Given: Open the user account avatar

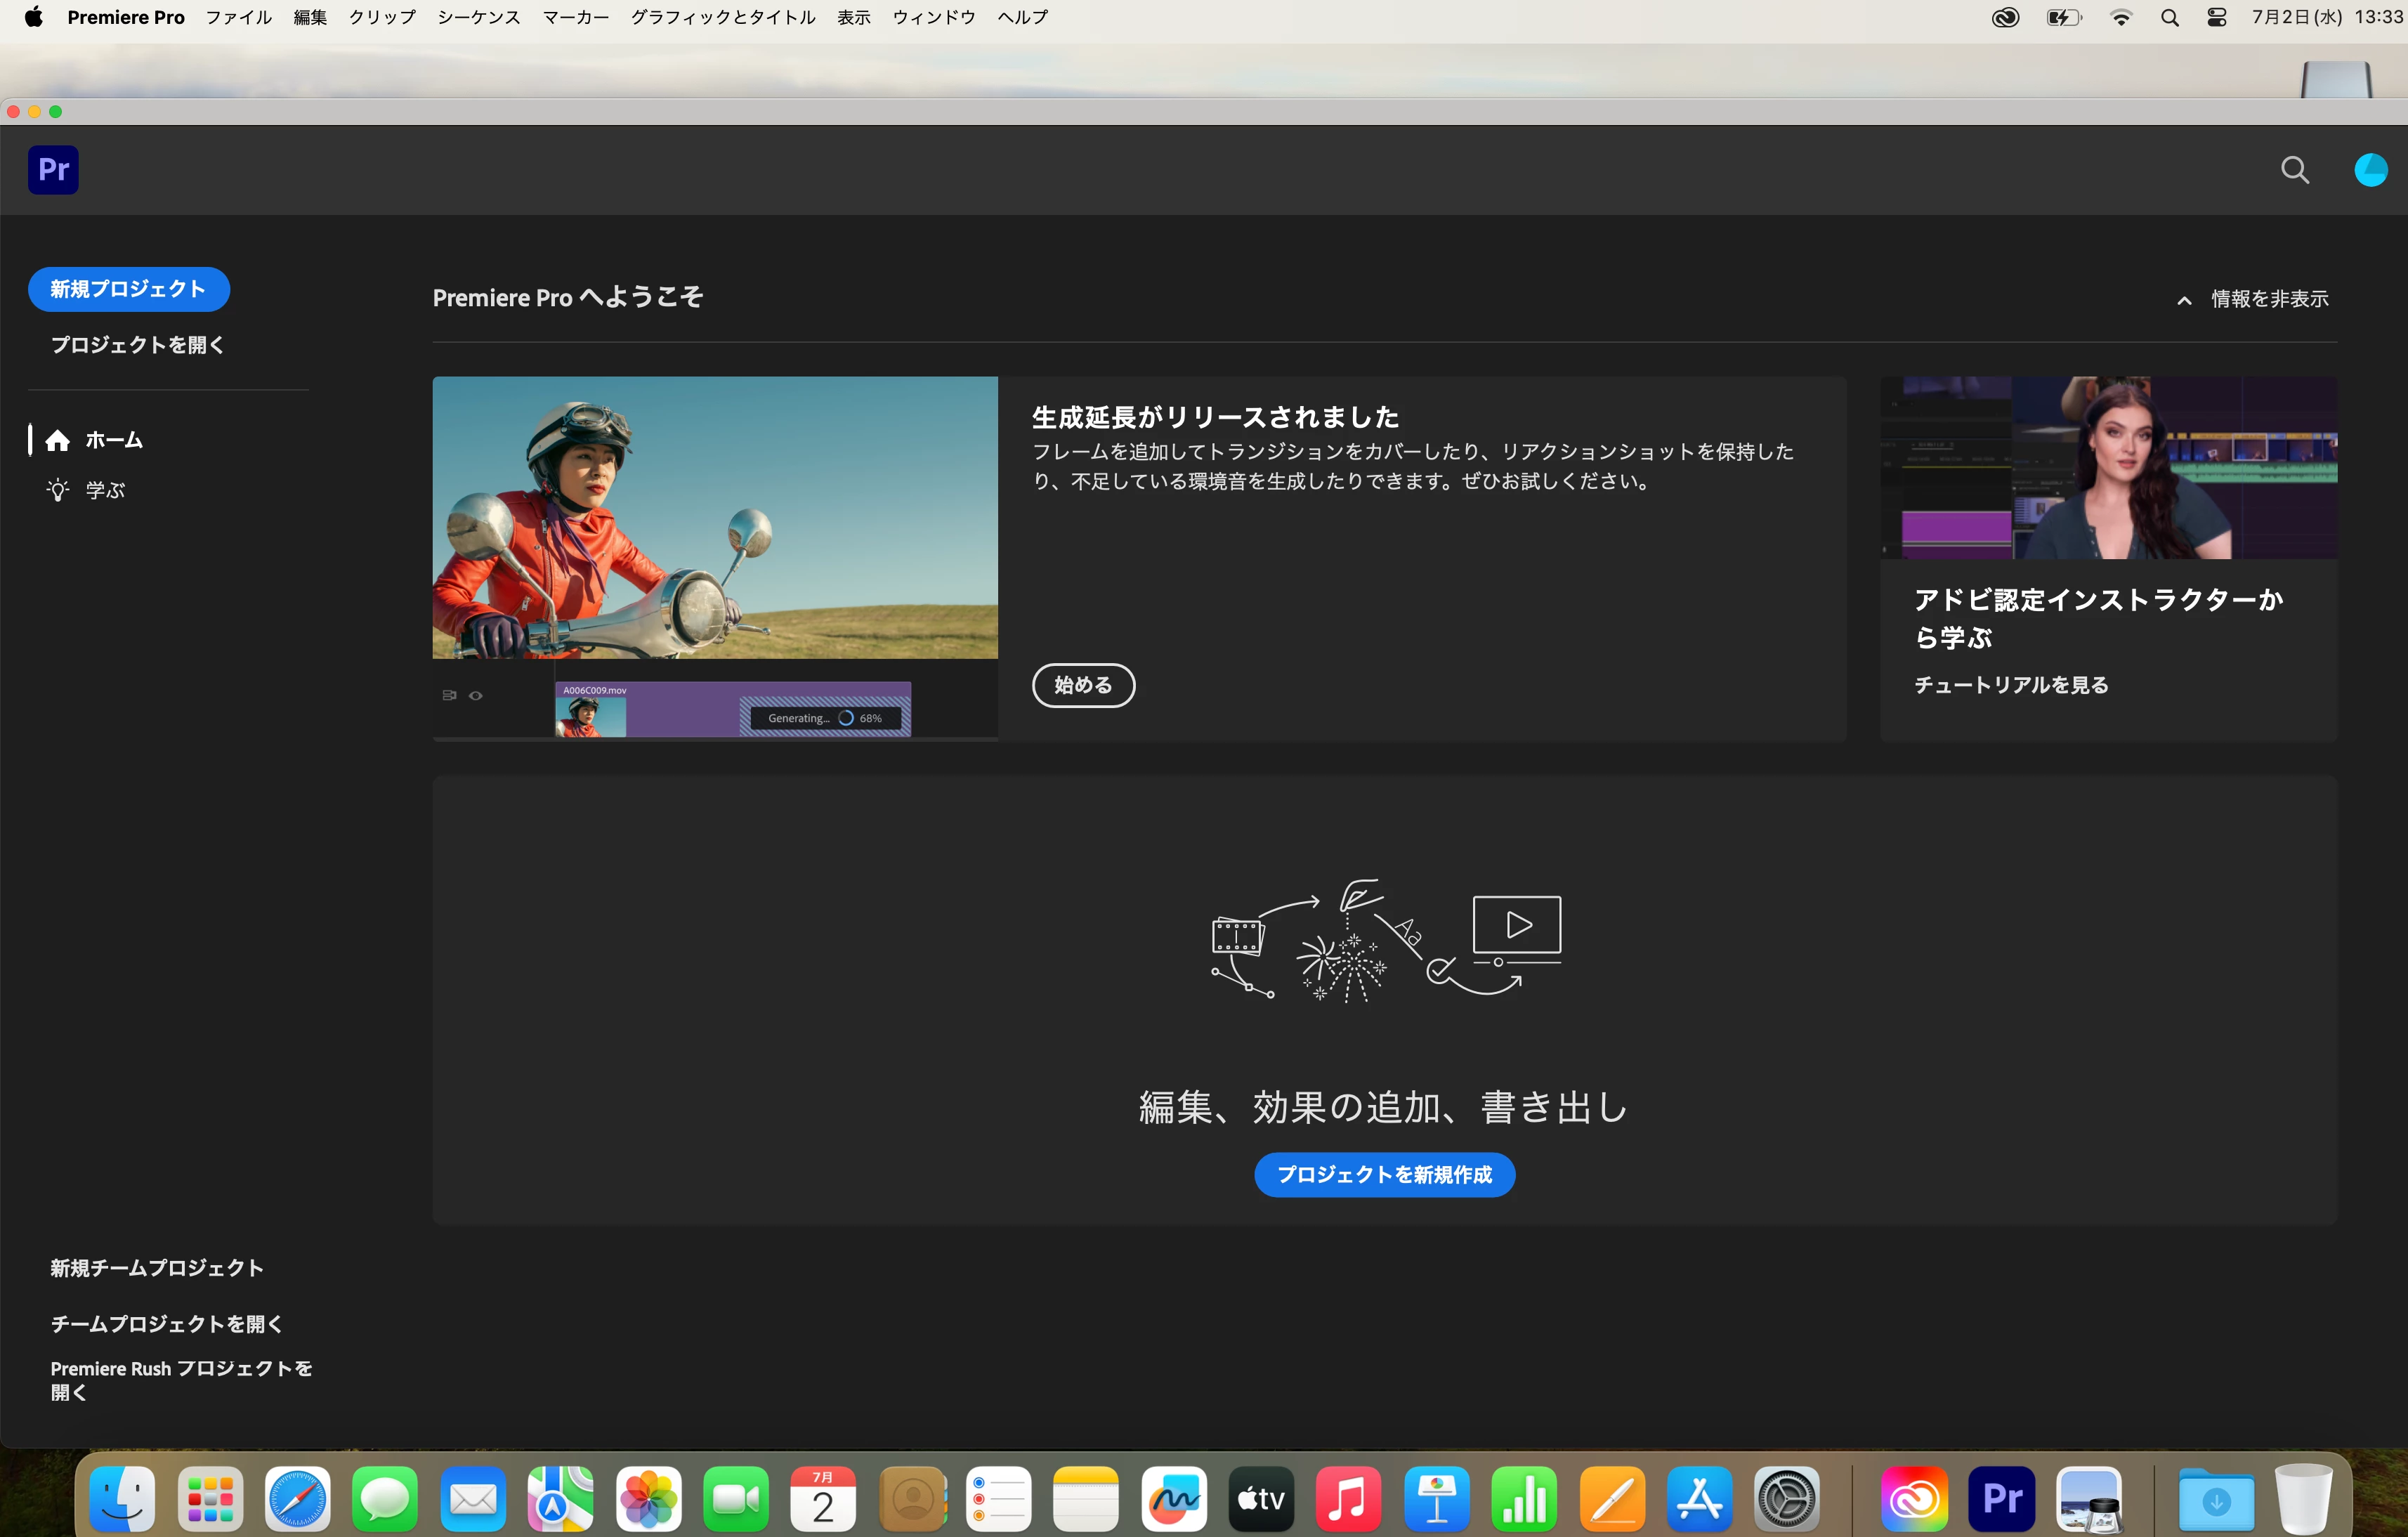Looking at the screenshot, I should 2370,170.
